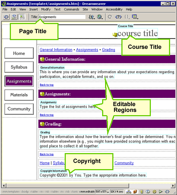Screen dimensions: 177x195
Task: Click the 'course title' placeholder text
Action: pyautogui.click(x=138, y=33)
